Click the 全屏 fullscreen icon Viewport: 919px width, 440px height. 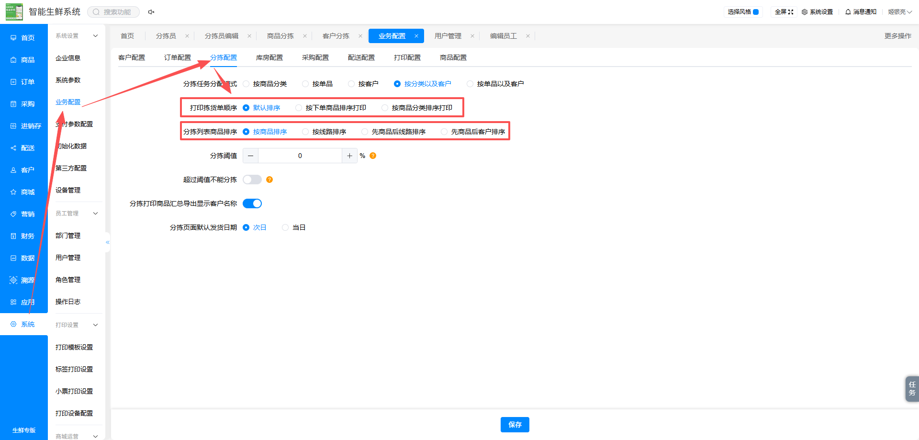point(791,12)
